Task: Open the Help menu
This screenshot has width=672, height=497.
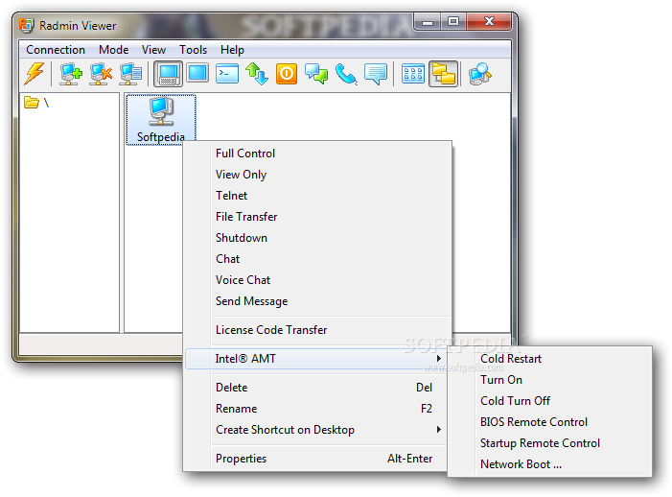Action: (232, 50)
